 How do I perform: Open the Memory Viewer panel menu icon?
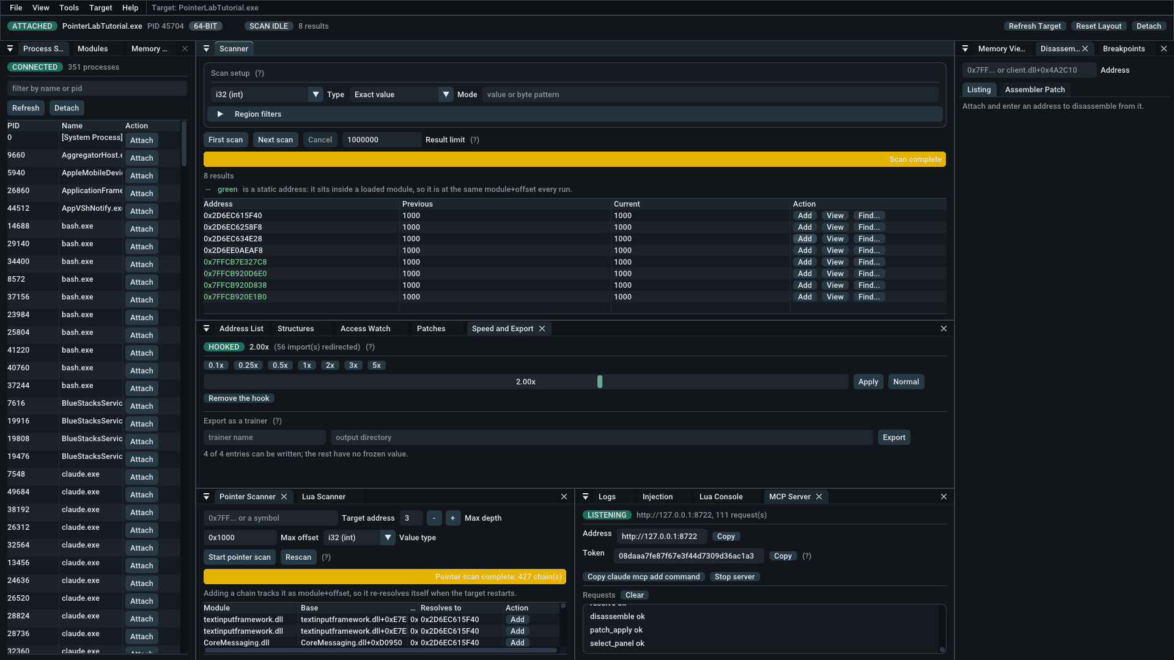pyautogui.click(x=965, y=49)
